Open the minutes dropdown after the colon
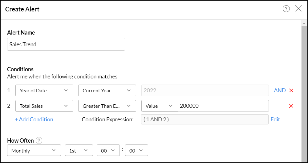The height and width of the screenshot is (163, 308). pyautogui.click(x=136, y=151)
